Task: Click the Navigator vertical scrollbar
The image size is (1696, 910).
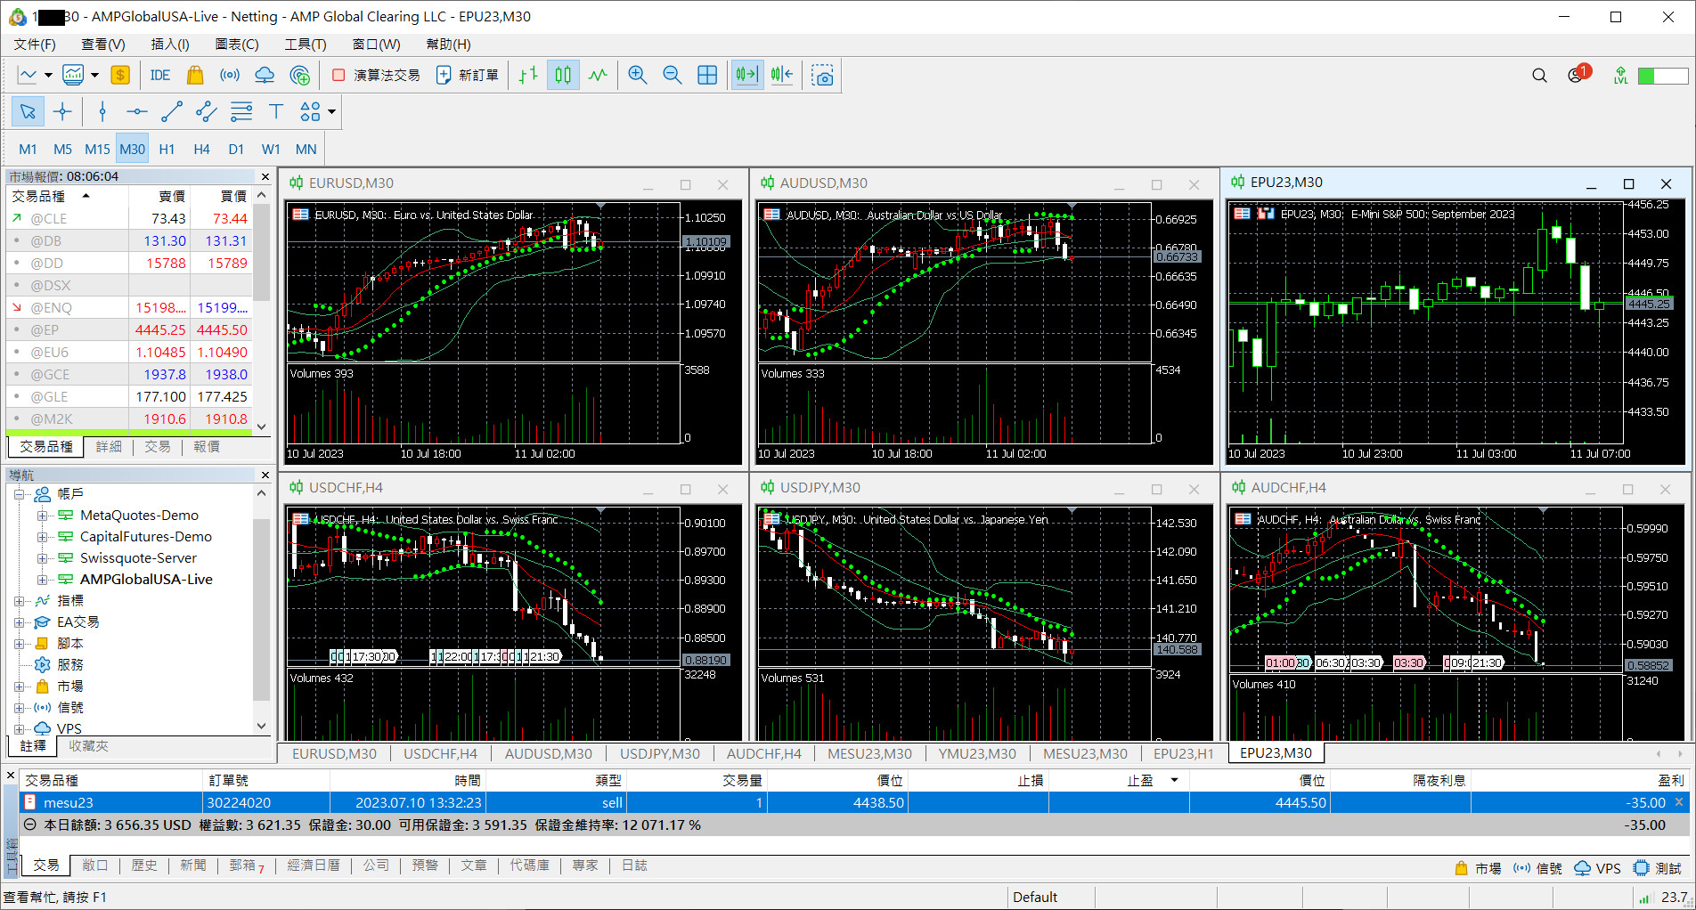Action: click(262, 609)
